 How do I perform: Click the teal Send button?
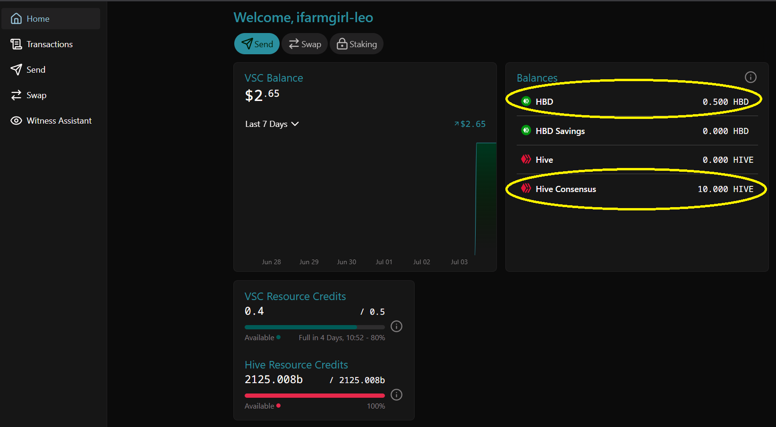pyautogui.click(x=257, y=44)
